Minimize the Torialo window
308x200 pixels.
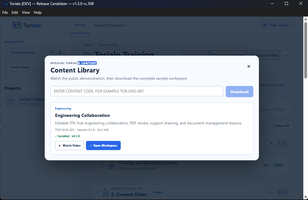(272, 3)
